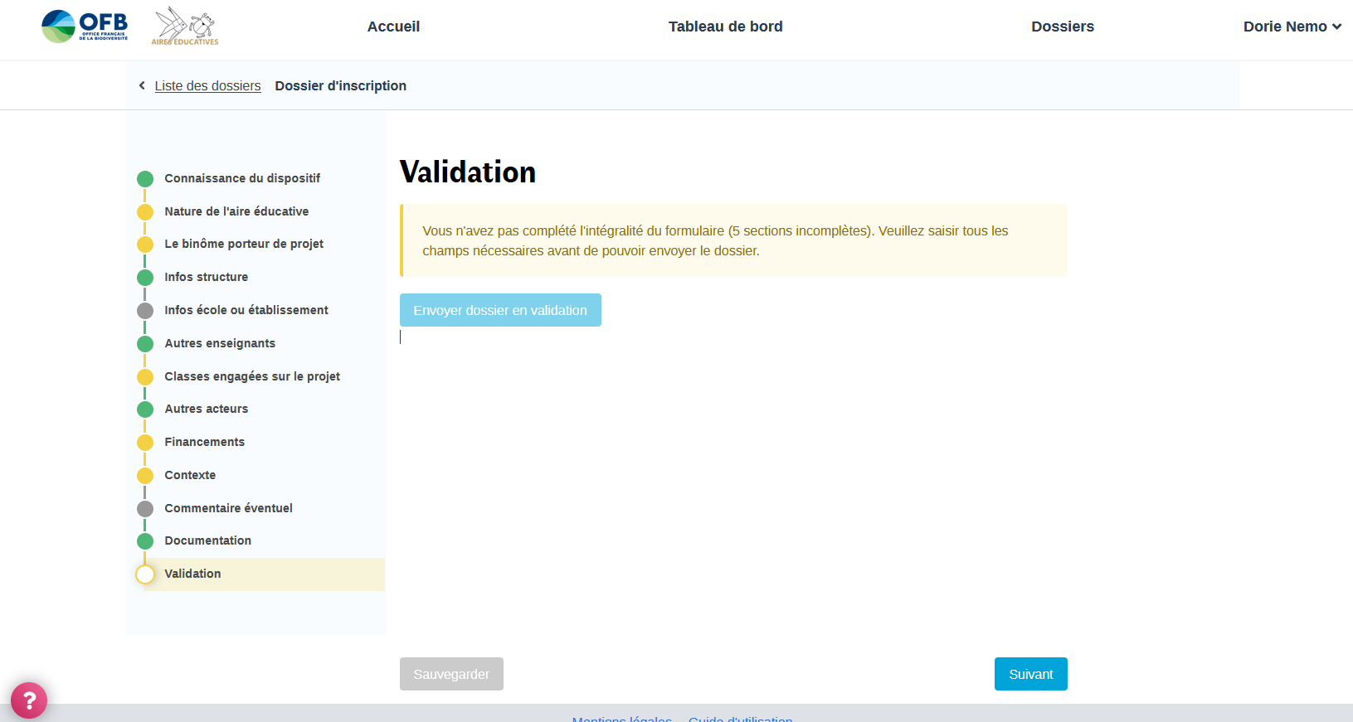
Task: Click yellow status dot for Financements
Action: click(x=145, y=443)
